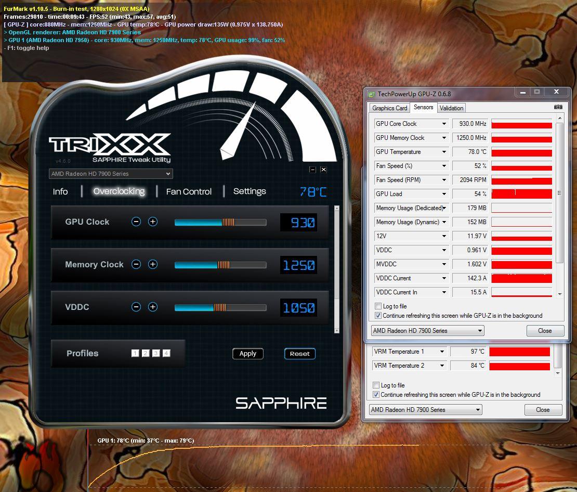Screen dimensions: 577x492
Task: Enable Log to file in front GPU-Z
Action: tap(378, 306)
